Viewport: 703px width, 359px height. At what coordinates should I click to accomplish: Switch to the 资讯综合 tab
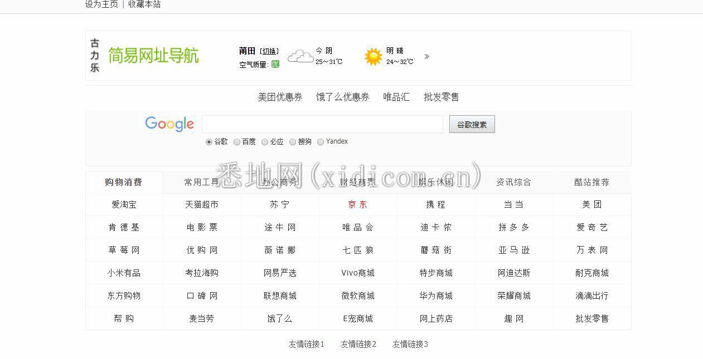[x=514, y=182]
